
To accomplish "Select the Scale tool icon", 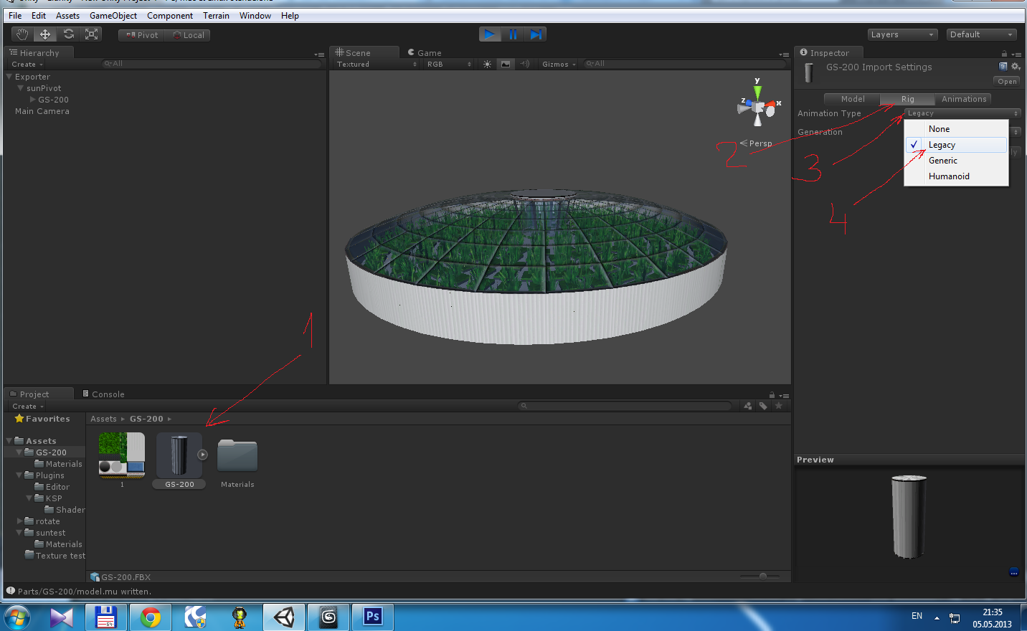I will coord(91,34).
